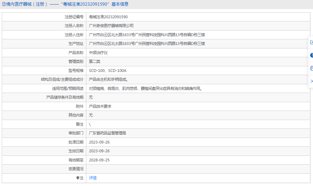
Task: Select registration number 粤械注准20232091590 value
Action: [108, 17]
